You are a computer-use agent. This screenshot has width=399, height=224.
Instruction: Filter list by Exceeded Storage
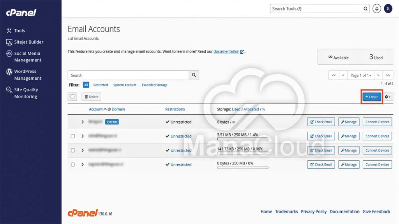tap(154, 85)
